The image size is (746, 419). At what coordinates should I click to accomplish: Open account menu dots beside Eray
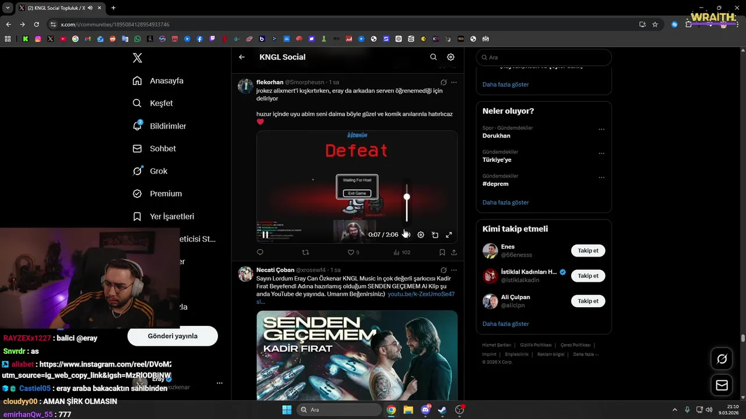[220, 383]
